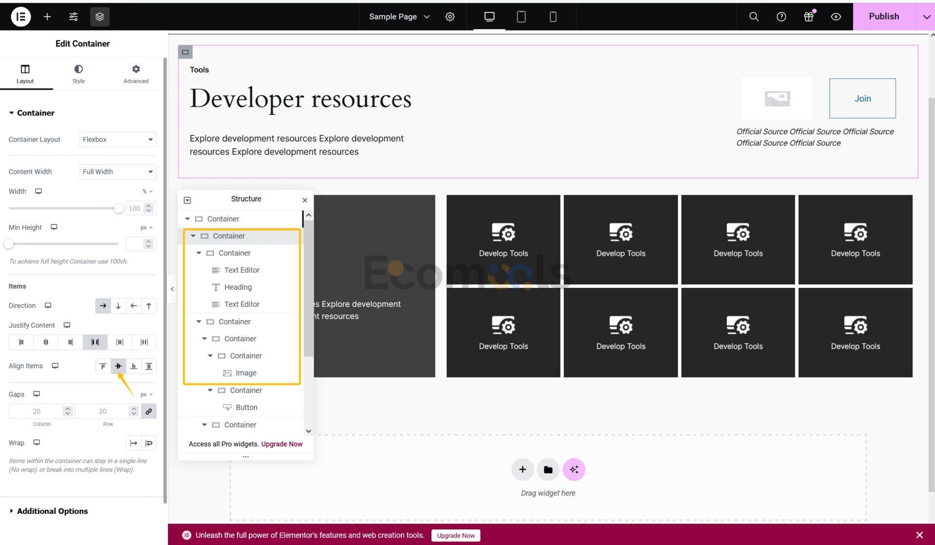Open the What's New gift icon
This screenshot has width=935, height=545.
(808, 17)
